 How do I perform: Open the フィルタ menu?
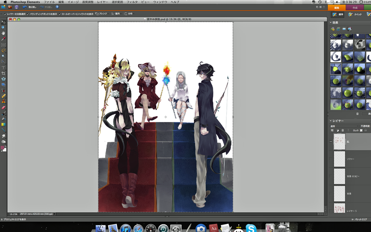pyautogui.click(x=132, y=2)
